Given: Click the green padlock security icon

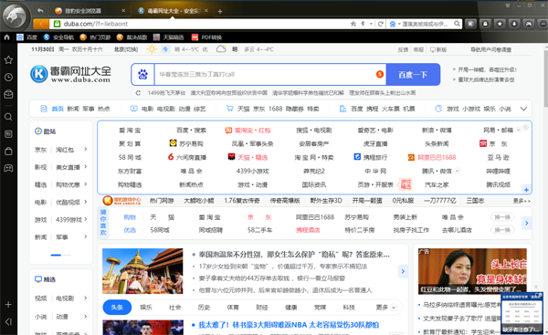Looking at the screenshot, I should (57, 24).
